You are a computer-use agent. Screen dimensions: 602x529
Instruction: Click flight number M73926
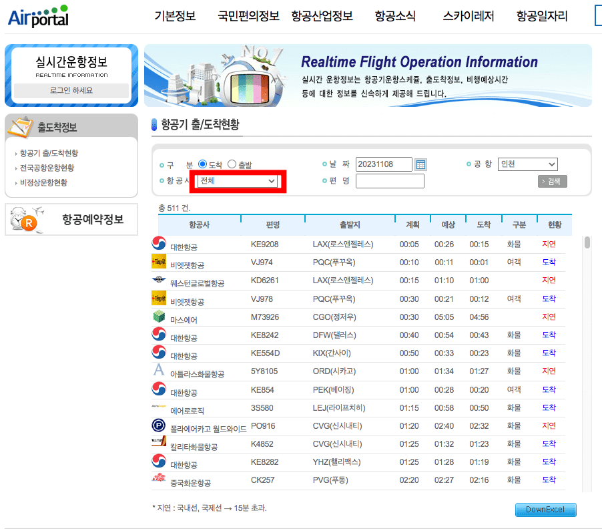[265, 317]
